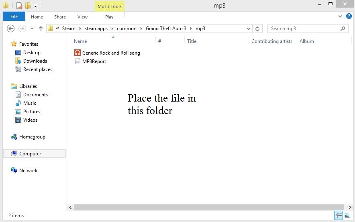Show hidden path with double chevron
The width and height of the screenshot is (355, 222).
coord(57,28)
